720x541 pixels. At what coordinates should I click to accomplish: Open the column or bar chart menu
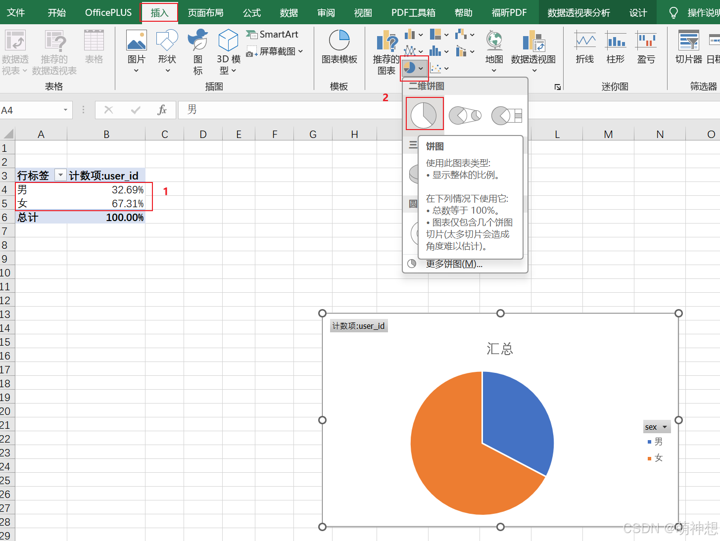point(414,35)
